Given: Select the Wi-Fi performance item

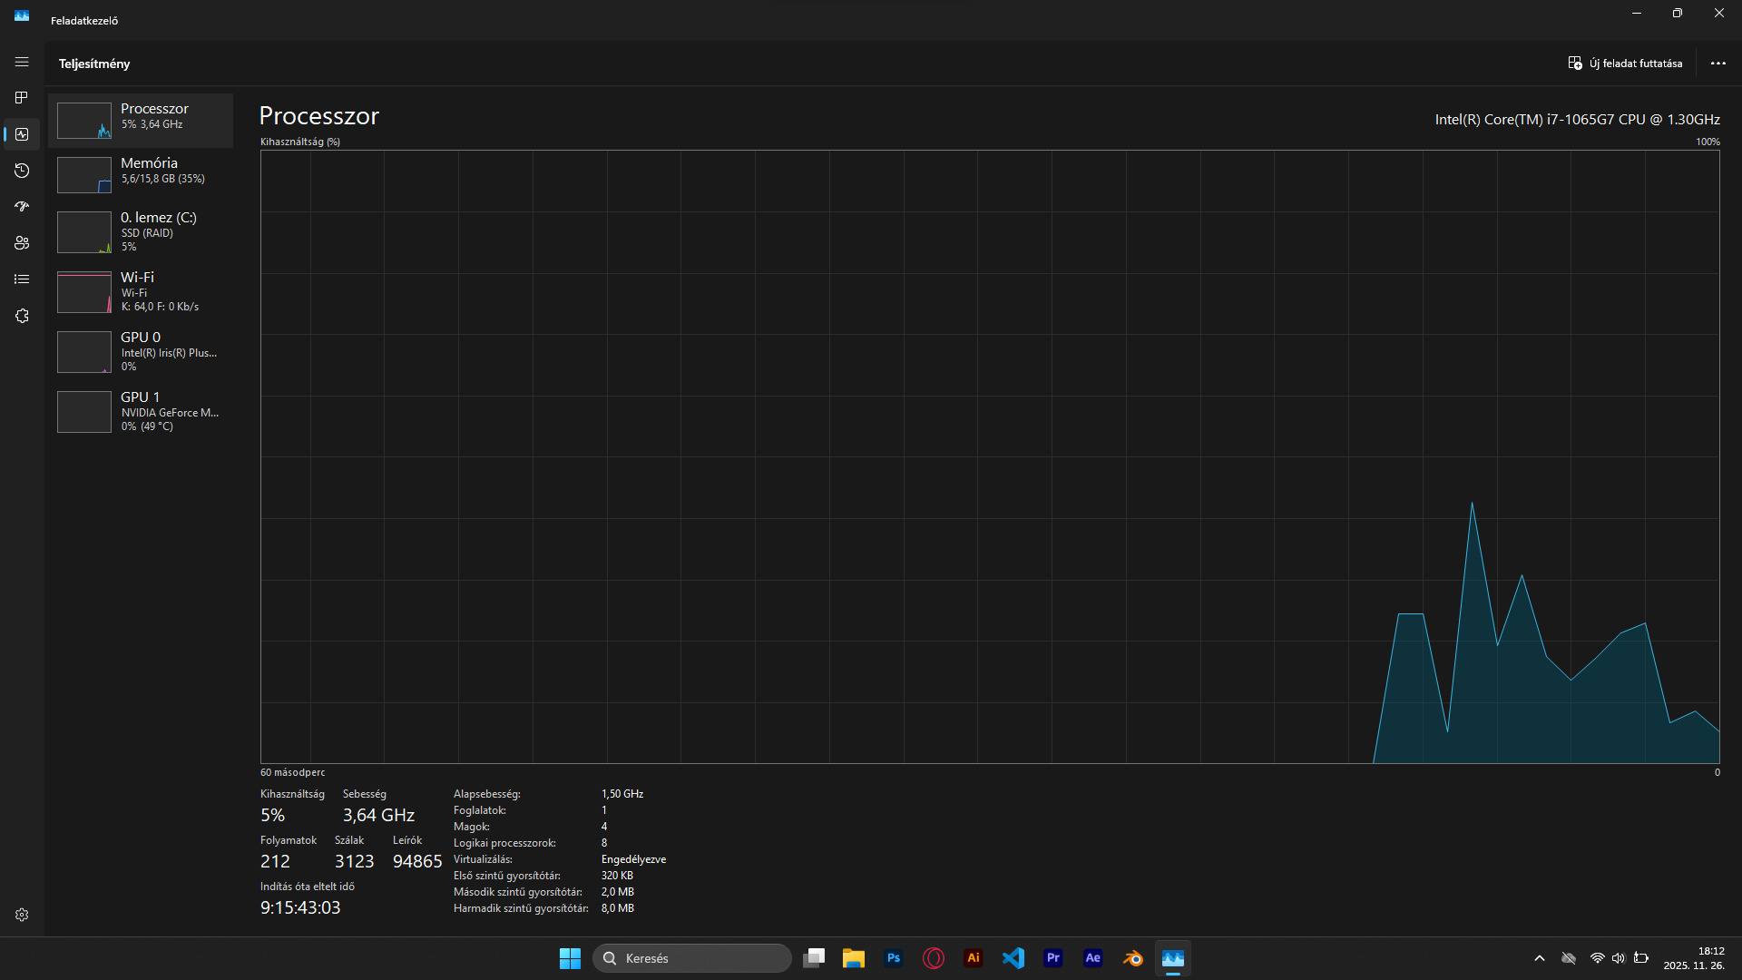Looking at the screenshot, I should [x=141, y=291].
